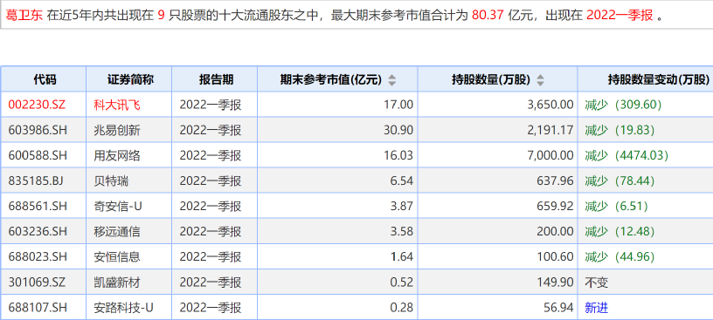Click market value 16.03 for 用友网络
Viewport: 713px width, 320px height.
click(x=398, y=156)
